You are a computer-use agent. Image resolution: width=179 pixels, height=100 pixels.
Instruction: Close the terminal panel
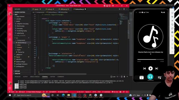point(127,77)
